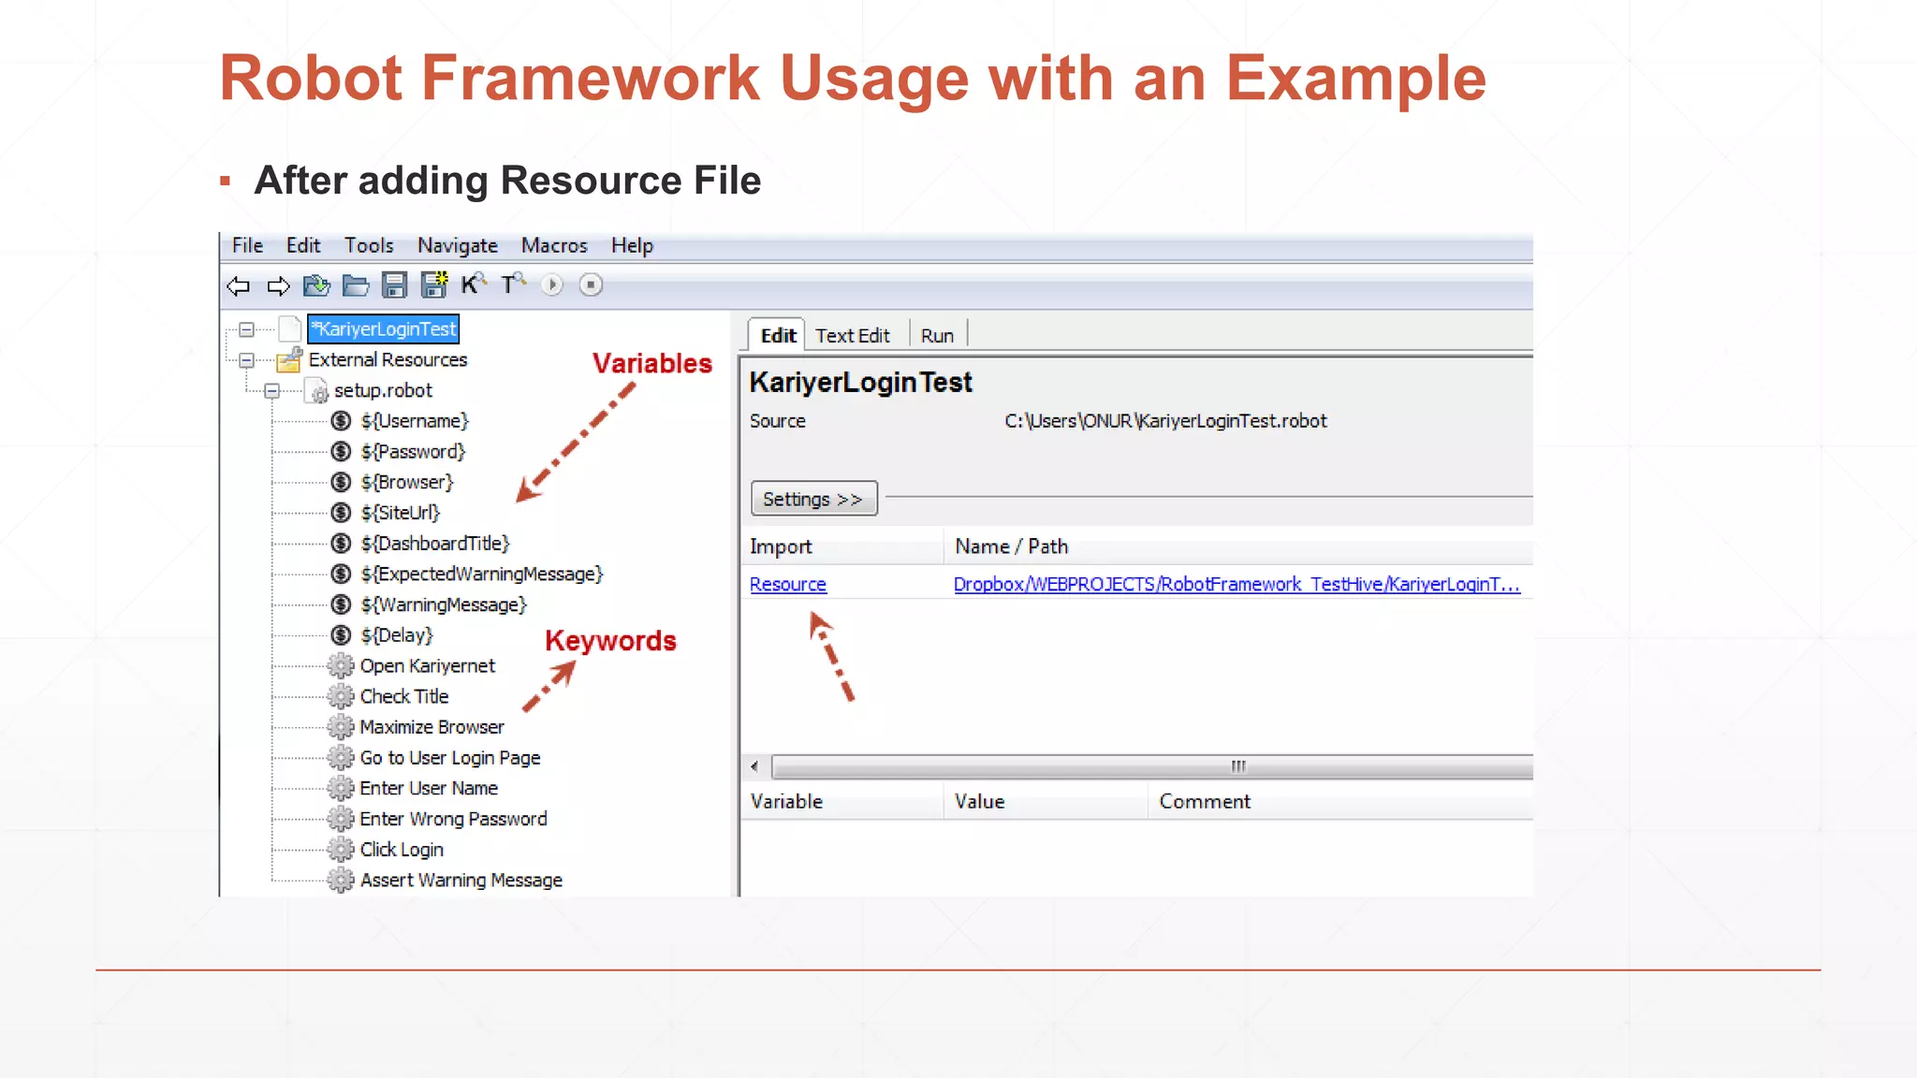
Task: Open the Search Tests T icon
Action: (513, 284)
